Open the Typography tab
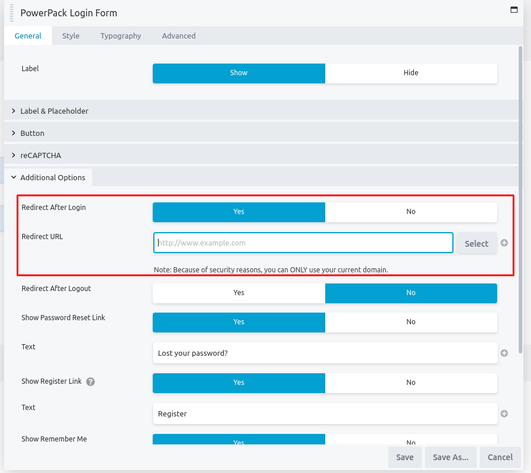 click(x=121, y=36)
